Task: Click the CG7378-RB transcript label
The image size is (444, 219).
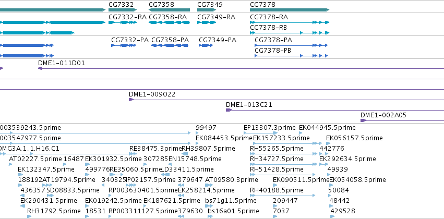Action: click(269, 28)
